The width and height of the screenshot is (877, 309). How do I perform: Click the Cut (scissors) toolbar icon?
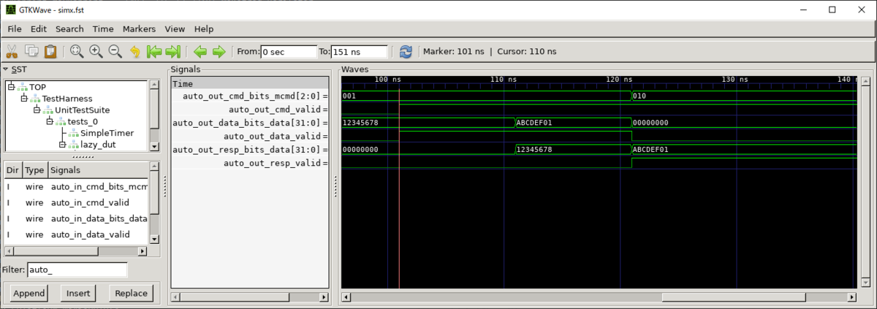12,51
